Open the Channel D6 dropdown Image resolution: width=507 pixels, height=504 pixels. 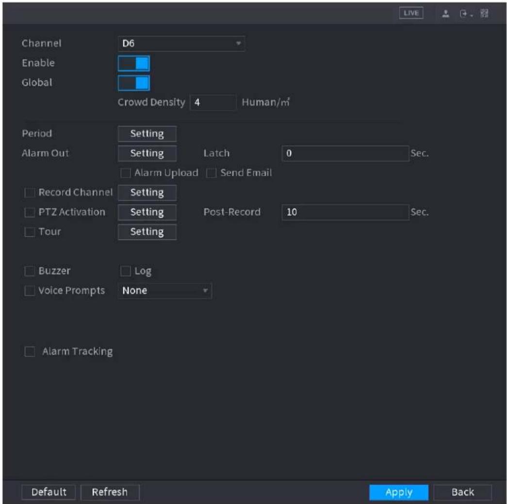point(181,44)
